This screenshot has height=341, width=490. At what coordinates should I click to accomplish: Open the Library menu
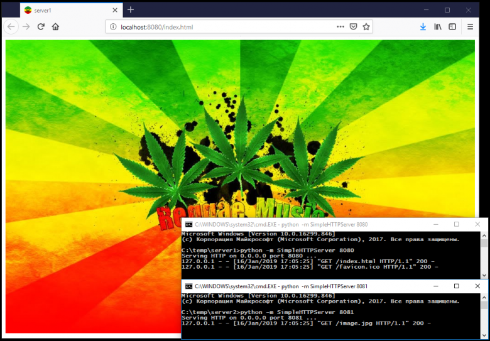point(437,27)
